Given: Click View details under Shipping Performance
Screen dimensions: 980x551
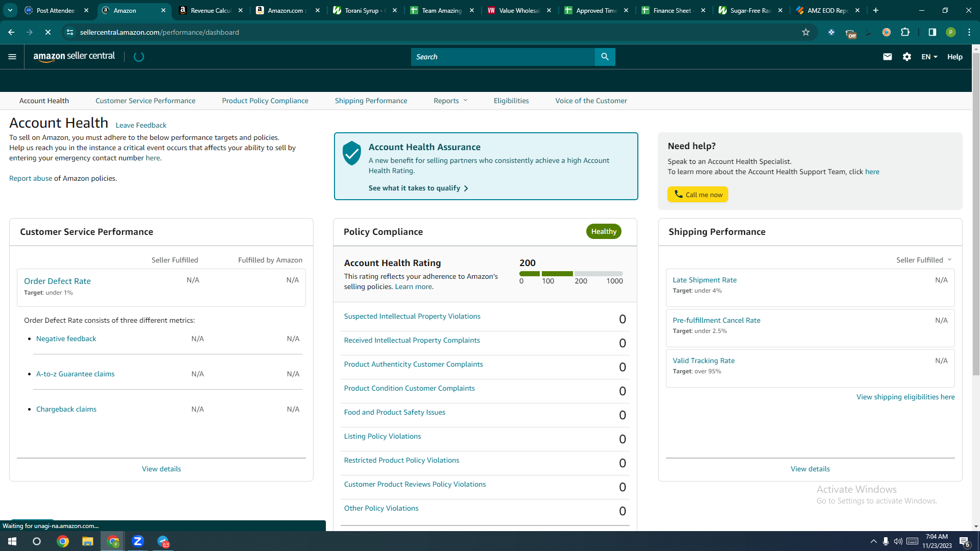Looking at the screenshot, I should (x=810, y=469).
